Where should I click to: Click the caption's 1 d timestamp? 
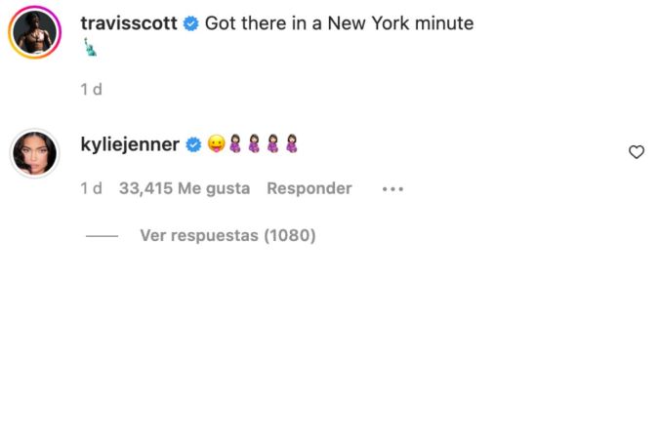click(x=91, y=90)
